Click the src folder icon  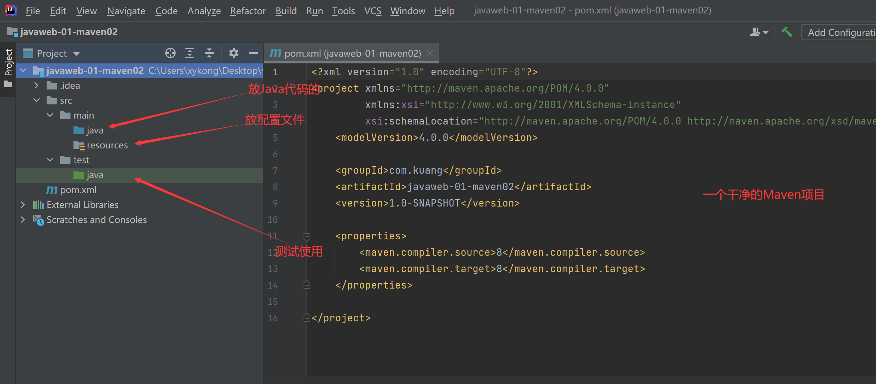pos(51,101)
